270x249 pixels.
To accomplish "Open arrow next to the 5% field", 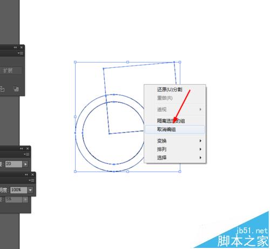I will coord(25,199).
